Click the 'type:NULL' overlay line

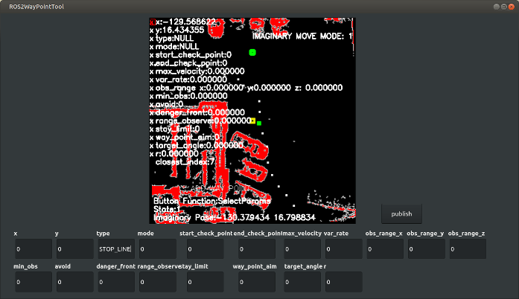coord(174,39)
